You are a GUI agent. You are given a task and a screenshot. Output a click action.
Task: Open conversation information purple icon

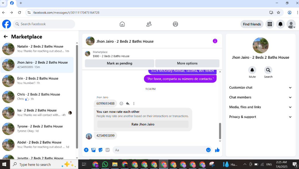pos(215,41)
